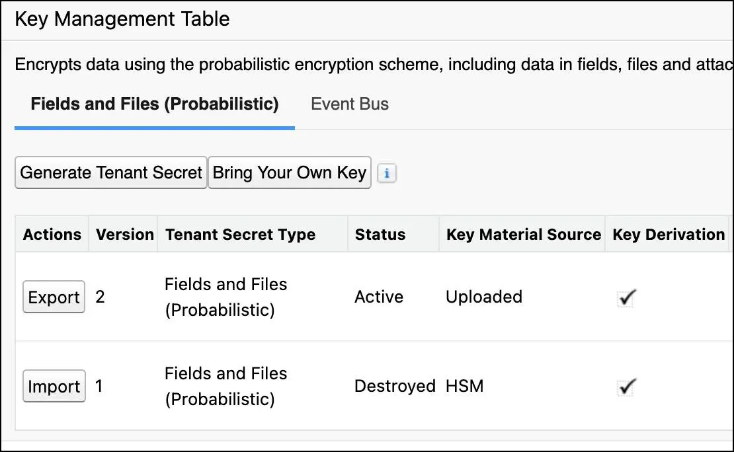734x452 pixels.
Task: Export the version 2 tenant secret
Action: pos(53,297)
